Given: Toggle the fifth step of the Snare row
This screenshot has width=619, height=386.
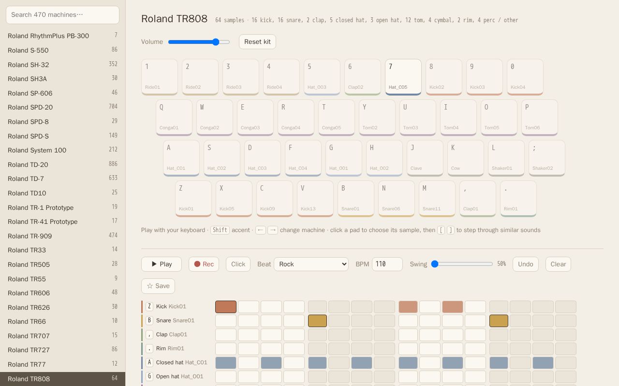Looking at the screenshot, I should tap(317, 321).
